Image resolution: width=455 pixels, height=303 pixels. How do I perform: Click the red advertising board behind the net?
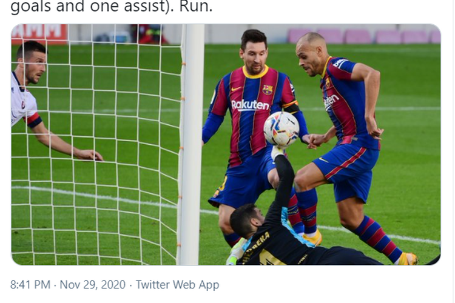(39, 34)
